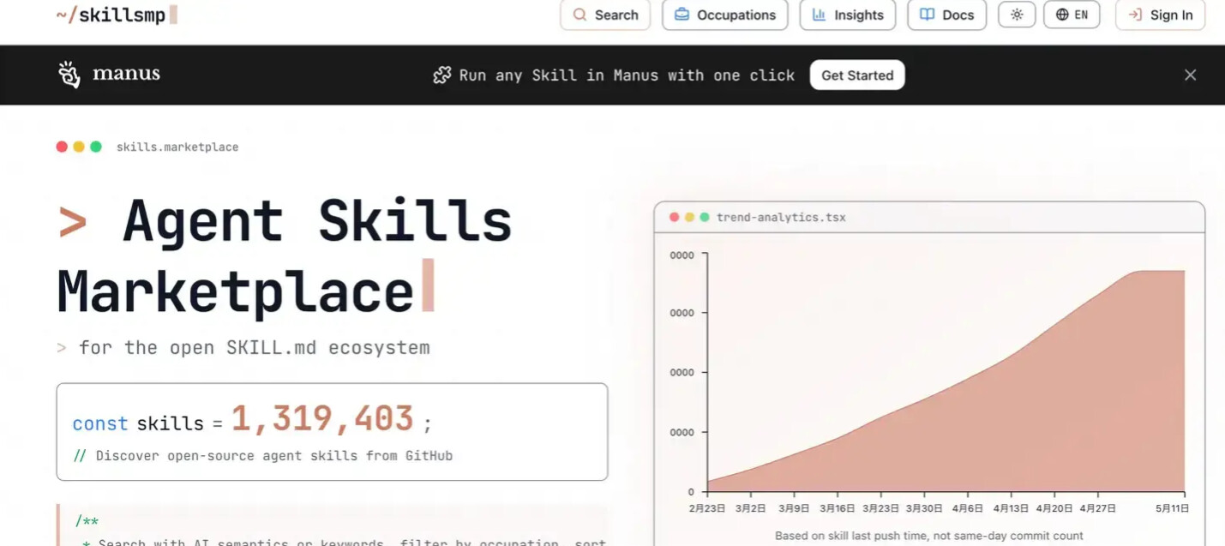Click Get Started in Manus banner
This screenshot has height=546, width=1225.
pyautogui.click(x=857, y=75)
